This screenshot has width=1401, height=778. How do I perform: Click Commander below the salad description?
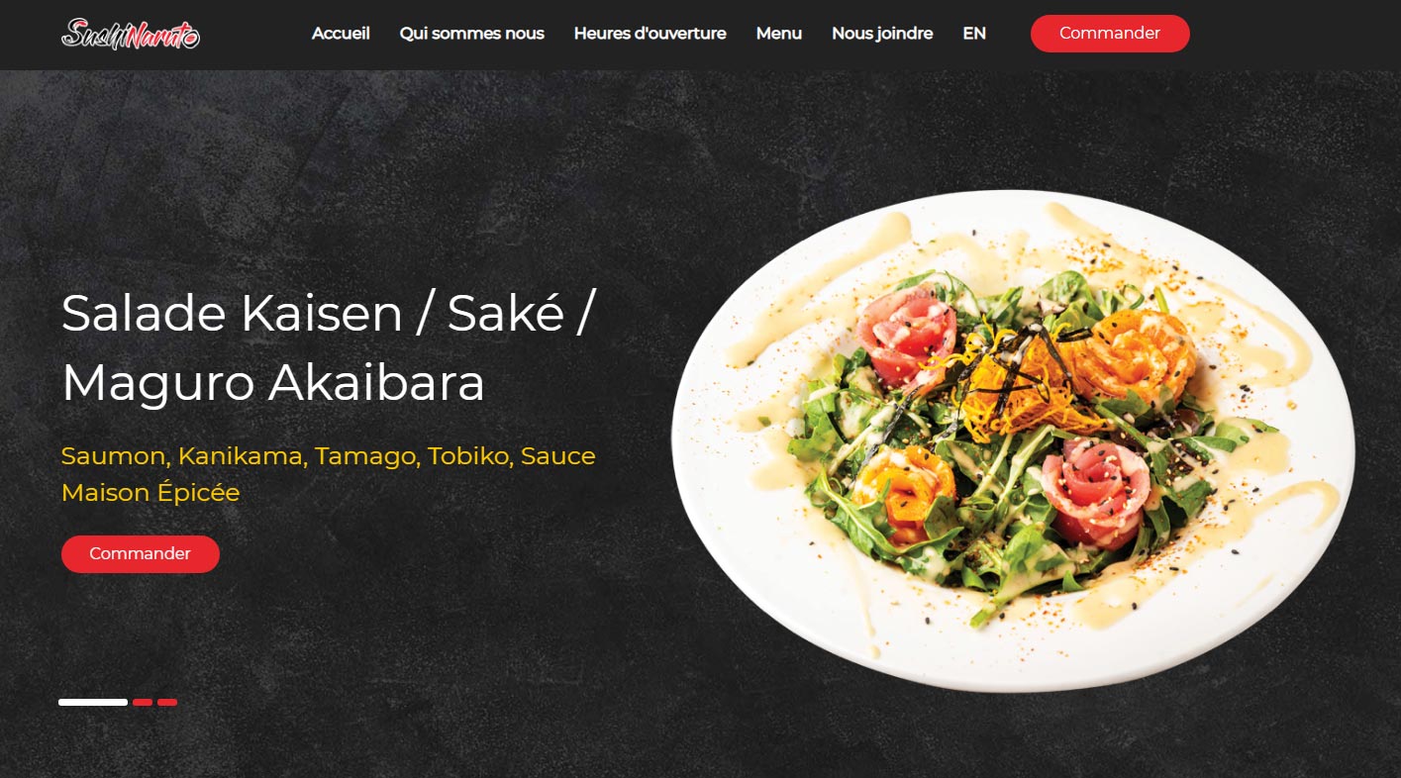141,554
